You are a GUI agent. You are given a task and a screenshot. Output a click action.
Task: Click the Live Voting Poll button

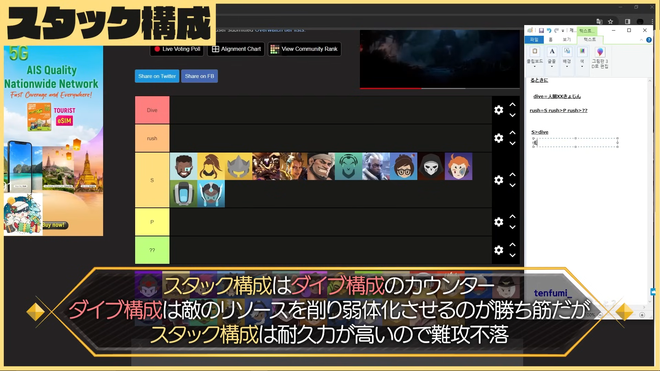click(177, 49)
